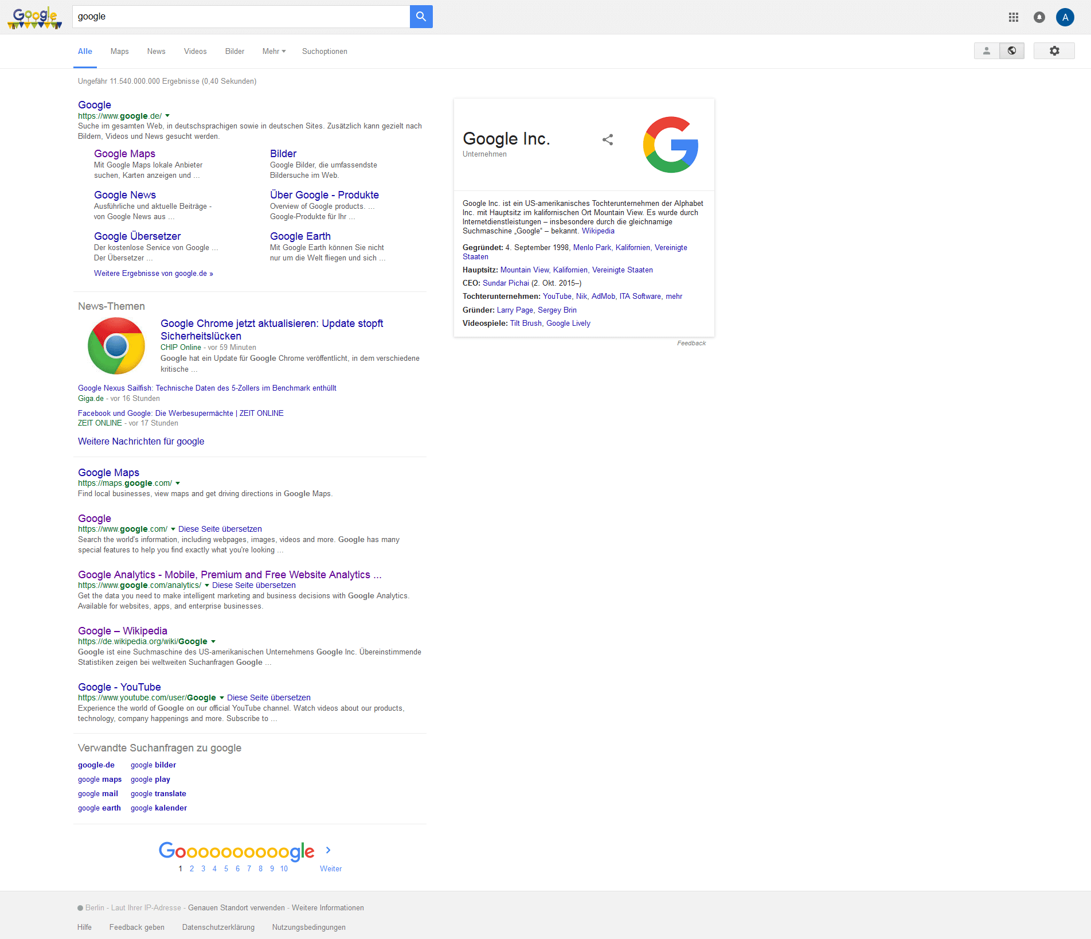Open the maps.google.com Google Maps result
The image size is (1091, 939).
click(x=109, y=473)
